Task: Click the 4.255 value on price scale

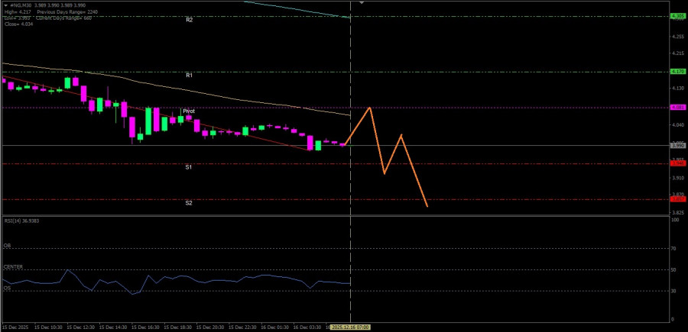Action: pyautogui.click(x=677, y=37)
